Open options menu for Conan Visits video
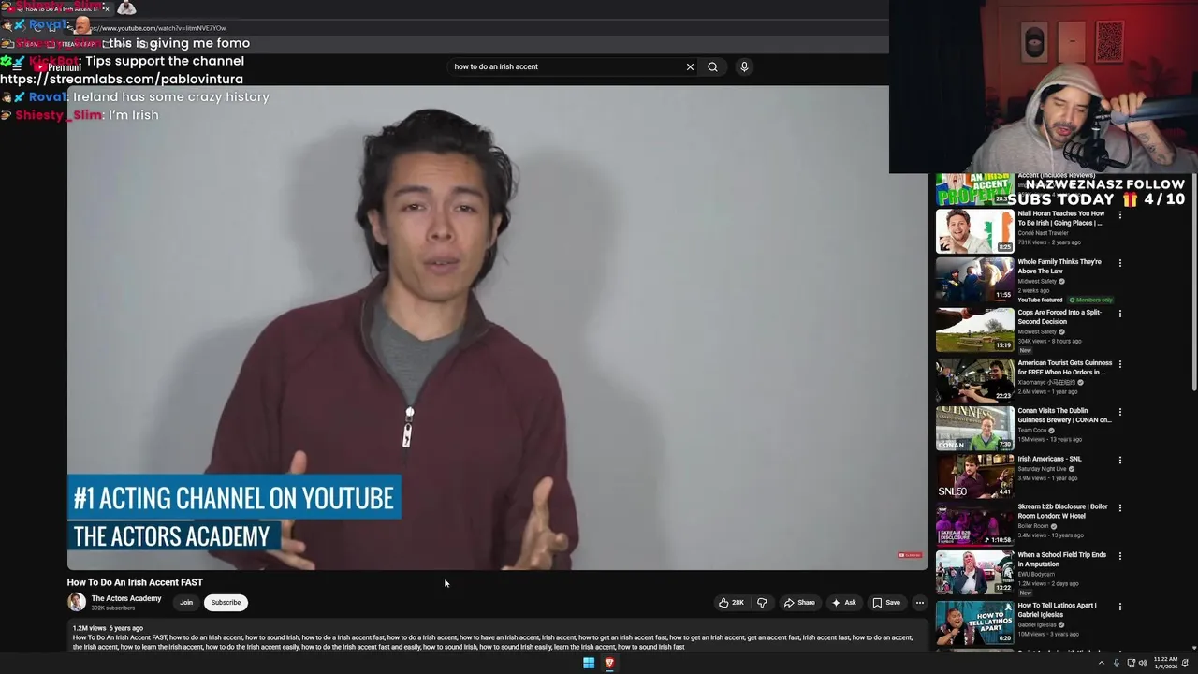This screenshot has width=1198, height=674. [1119, 412]
